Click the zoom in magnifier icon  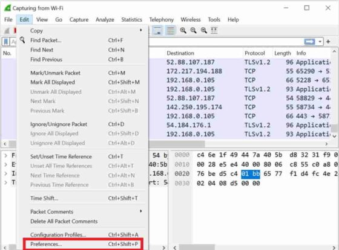tap(183, 30)
